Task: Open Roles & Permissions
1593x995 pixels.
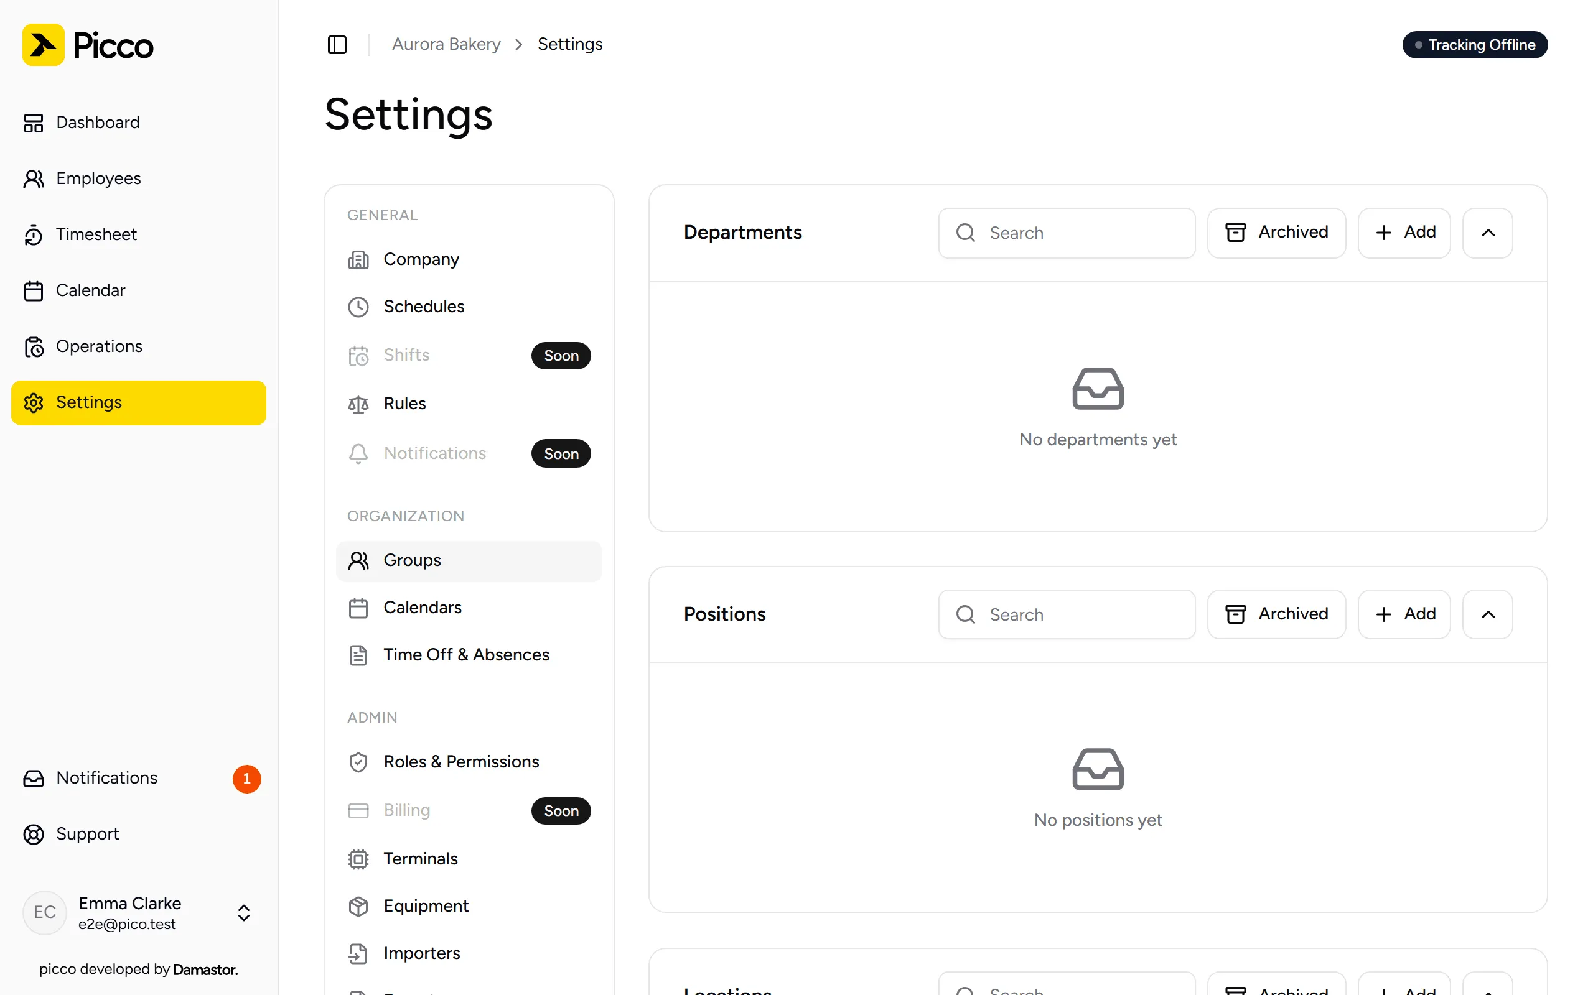Action: (x=469, y=762)
